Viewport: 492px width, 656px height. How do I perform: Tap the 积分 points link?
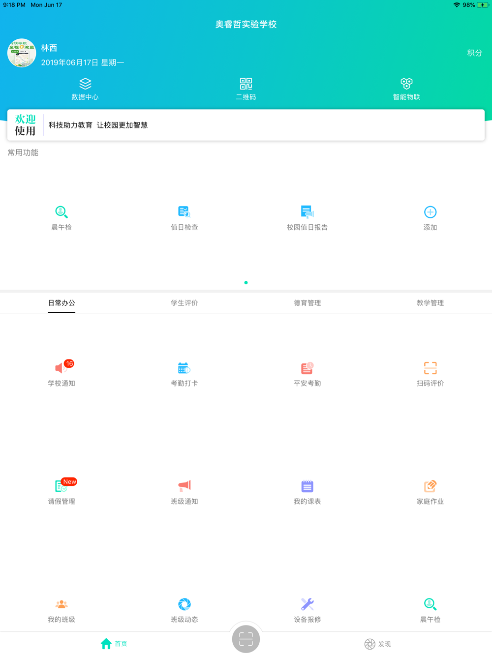[x=474, y=53]
